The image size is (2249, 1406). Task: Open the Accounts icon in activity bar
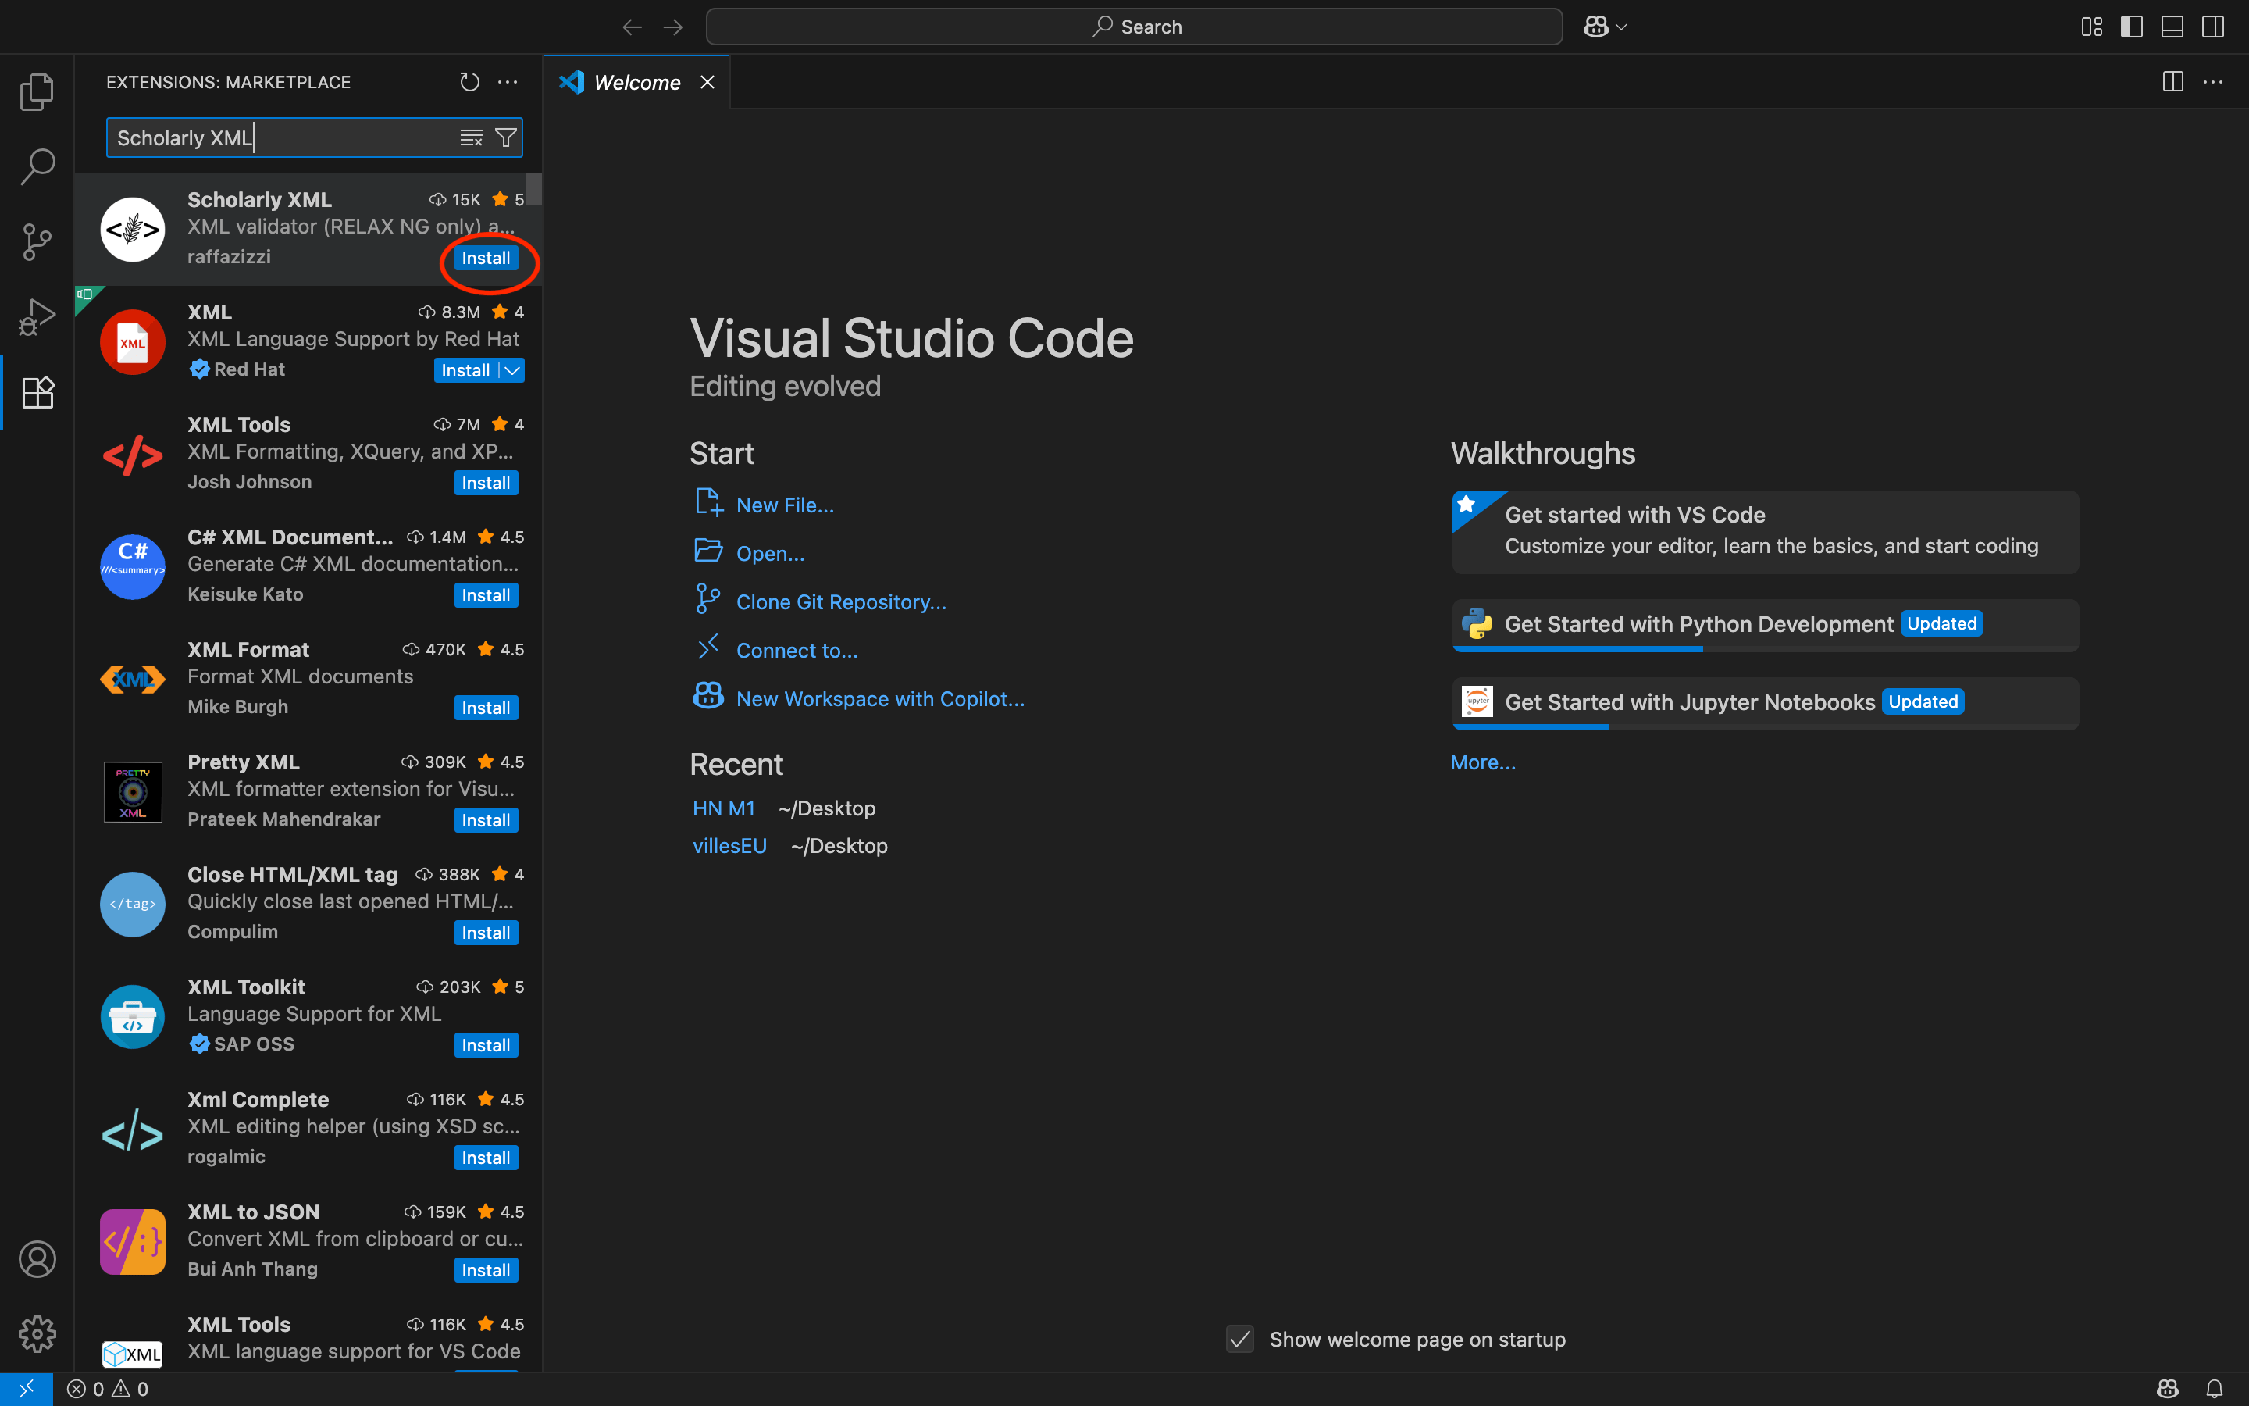(37, 1259)
